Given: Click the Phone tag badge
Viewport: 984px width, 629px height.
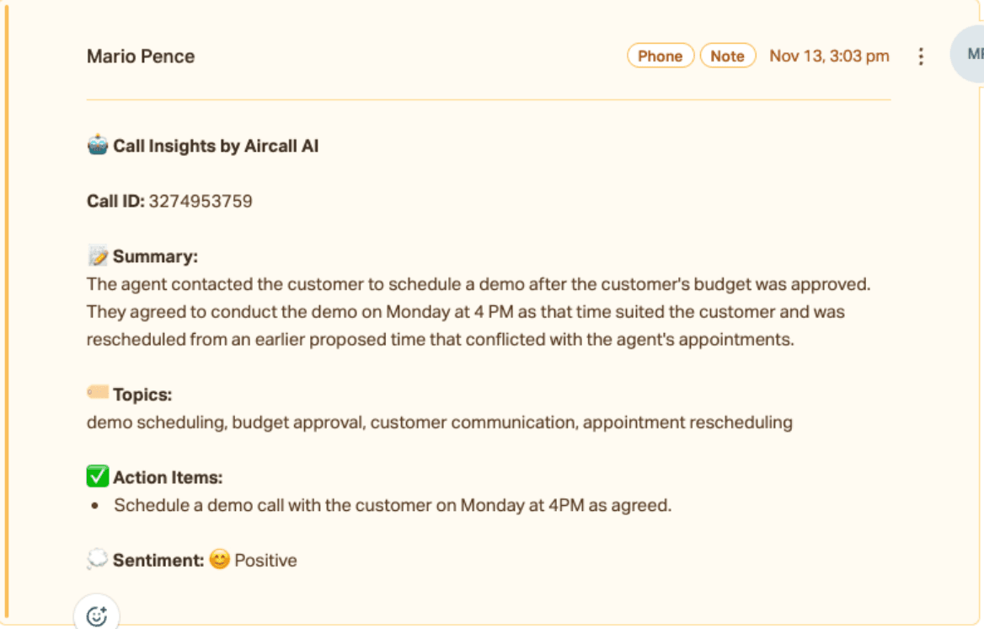Looking at the screenshot, I should tap(660, 56).
